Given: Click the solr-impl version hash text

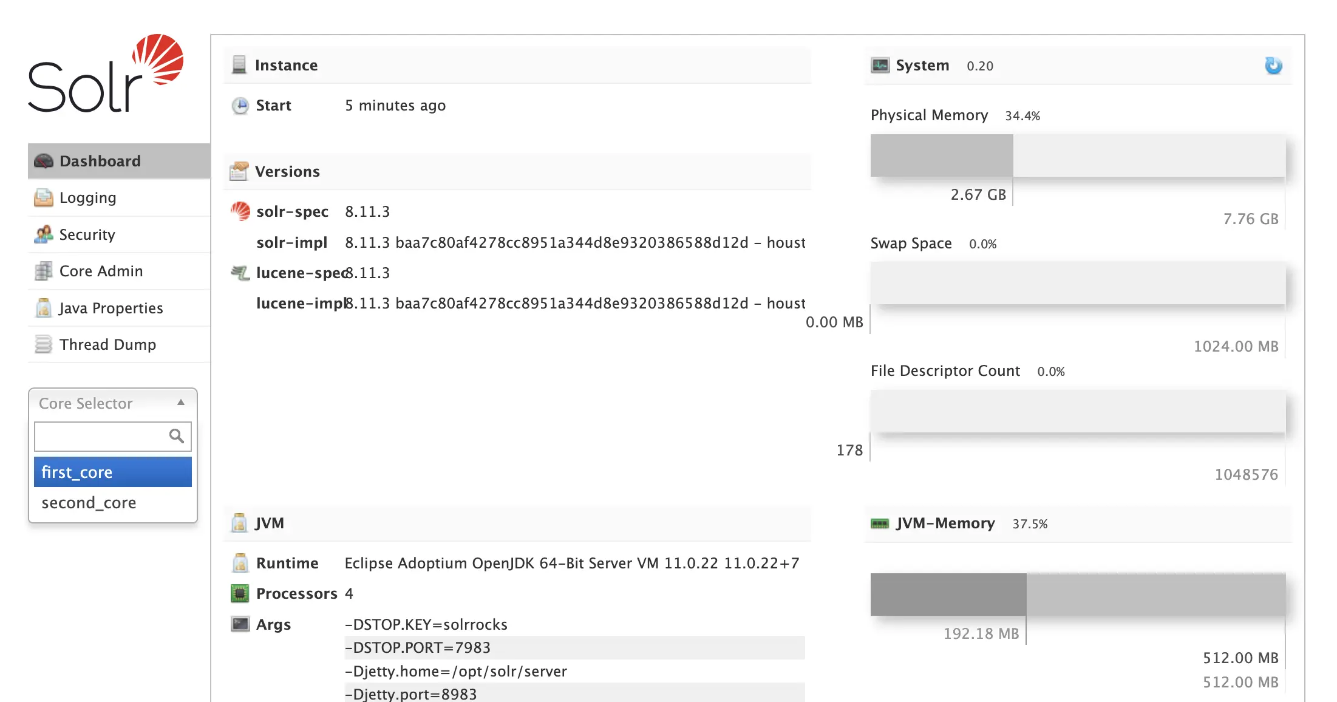Looking at the screenshot, I should (x=575, y=242).
